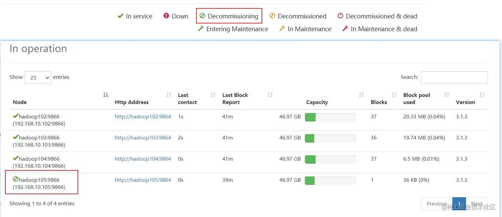This screenshot has height=217, width=502.
Task: Click the capacity bar for hadoop104
Action: 330,159
